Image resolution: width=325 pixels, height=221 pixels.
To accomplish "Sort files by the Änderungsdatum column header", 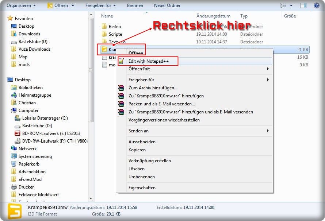I will tap(213, 16).
